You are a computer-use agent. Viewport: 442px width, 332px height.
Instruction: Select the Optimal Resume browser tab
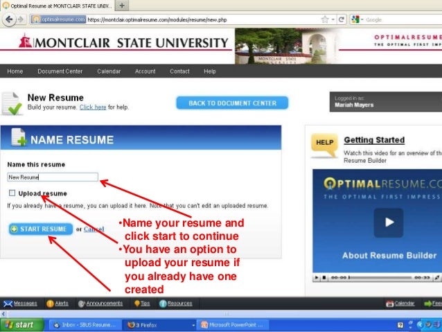(x=58, y=6)
